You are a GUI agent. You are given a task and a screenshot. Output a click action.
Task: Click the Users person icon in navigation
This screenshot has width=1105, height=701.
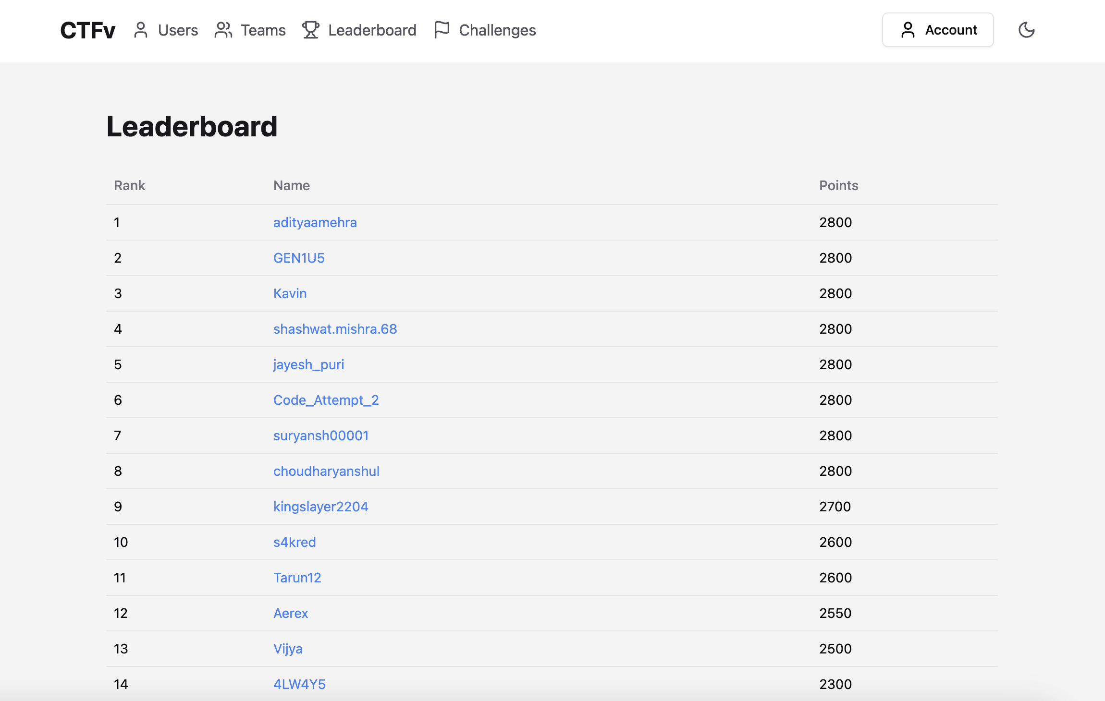point(141,30)
